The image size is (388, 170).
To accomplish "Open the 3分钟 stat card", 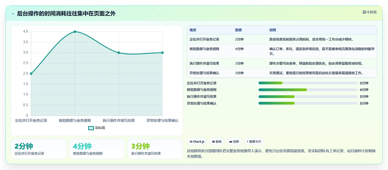I will [155, 149].
